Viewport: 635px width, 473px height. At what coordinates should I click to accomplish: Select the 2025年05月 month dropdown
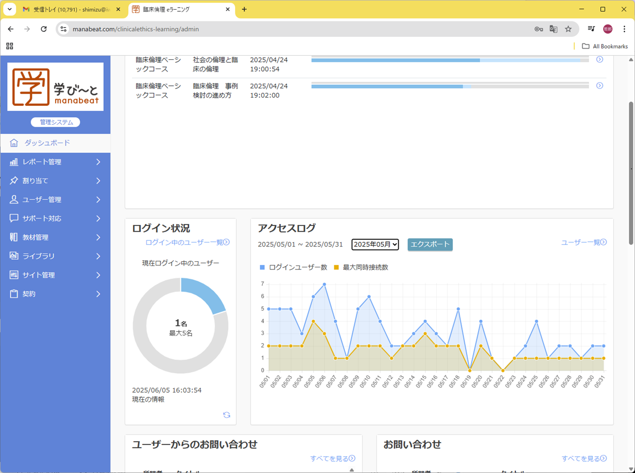(375, 244)
